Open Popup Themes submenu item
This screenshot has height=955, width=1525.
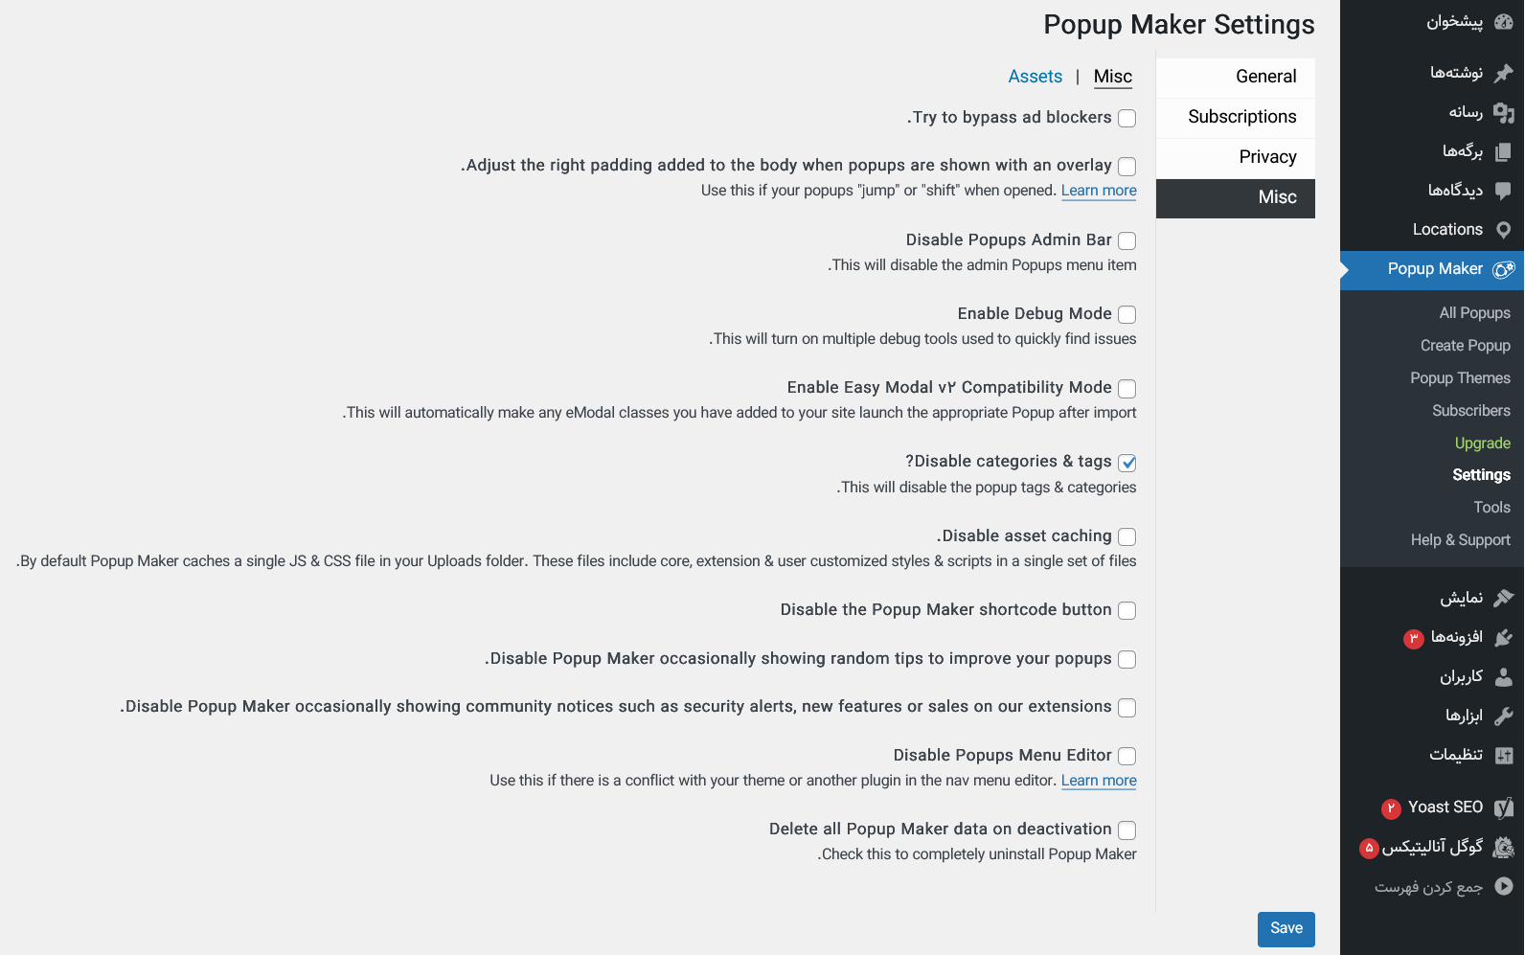1460,378
